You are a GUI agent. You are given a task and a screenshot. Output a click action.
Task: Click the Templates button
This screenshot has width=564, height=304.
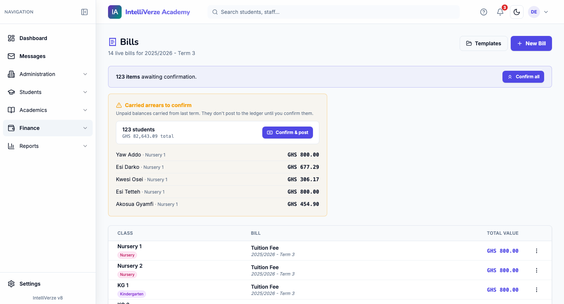[483, 43]
